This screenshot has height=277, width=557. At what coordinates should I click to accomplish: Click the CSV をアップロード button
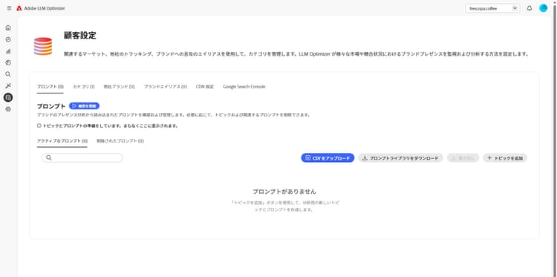coord(328,158)
